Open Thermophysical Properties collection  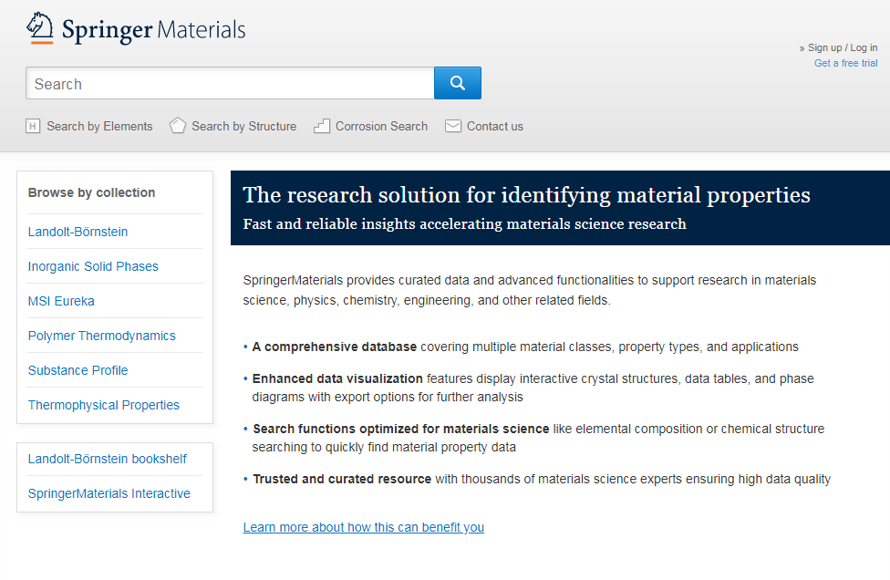pos(103,405)
